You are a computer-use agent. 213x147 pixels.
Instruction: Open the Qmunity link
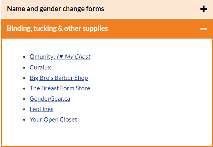click(x=60, y=57)
